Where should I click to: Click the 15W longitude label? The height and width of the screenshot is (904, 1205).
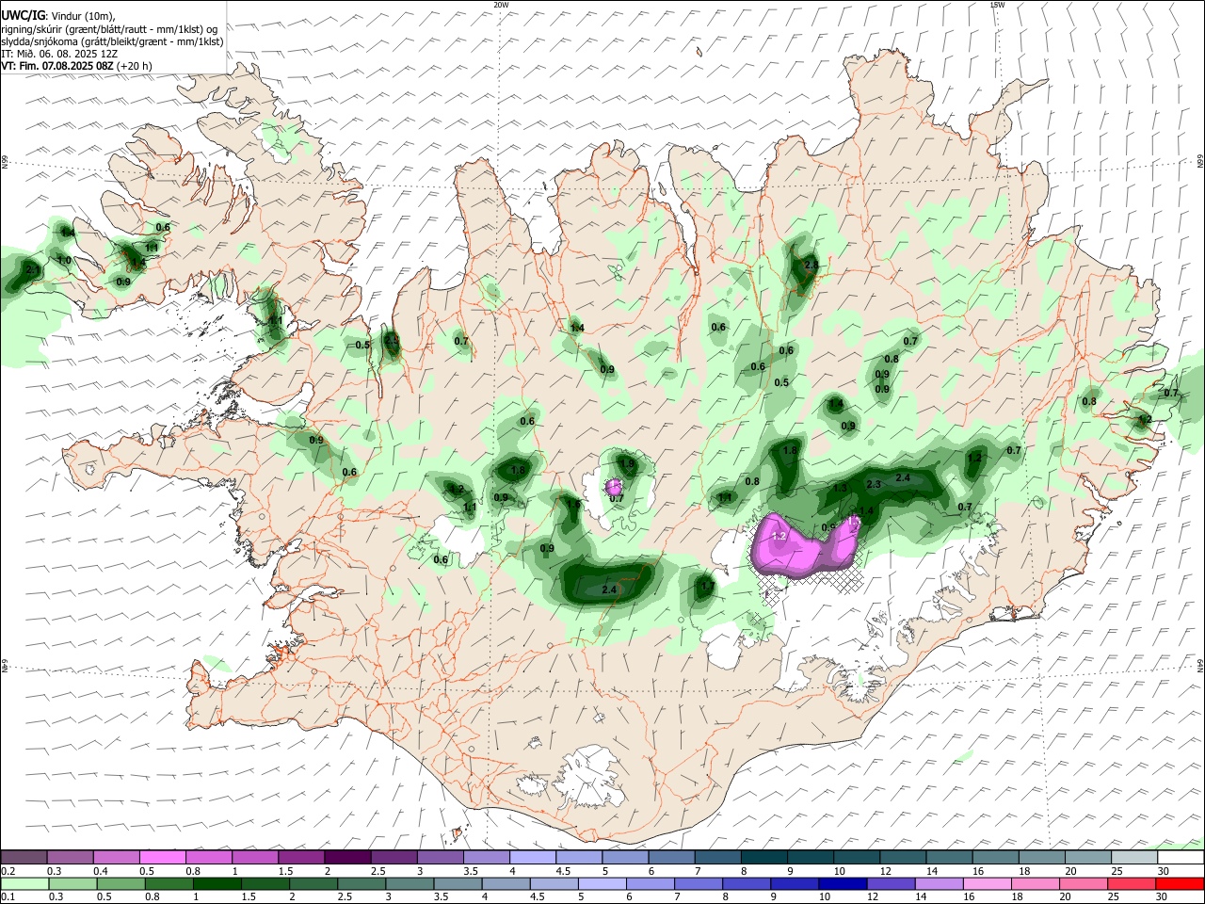click(996, 5)
